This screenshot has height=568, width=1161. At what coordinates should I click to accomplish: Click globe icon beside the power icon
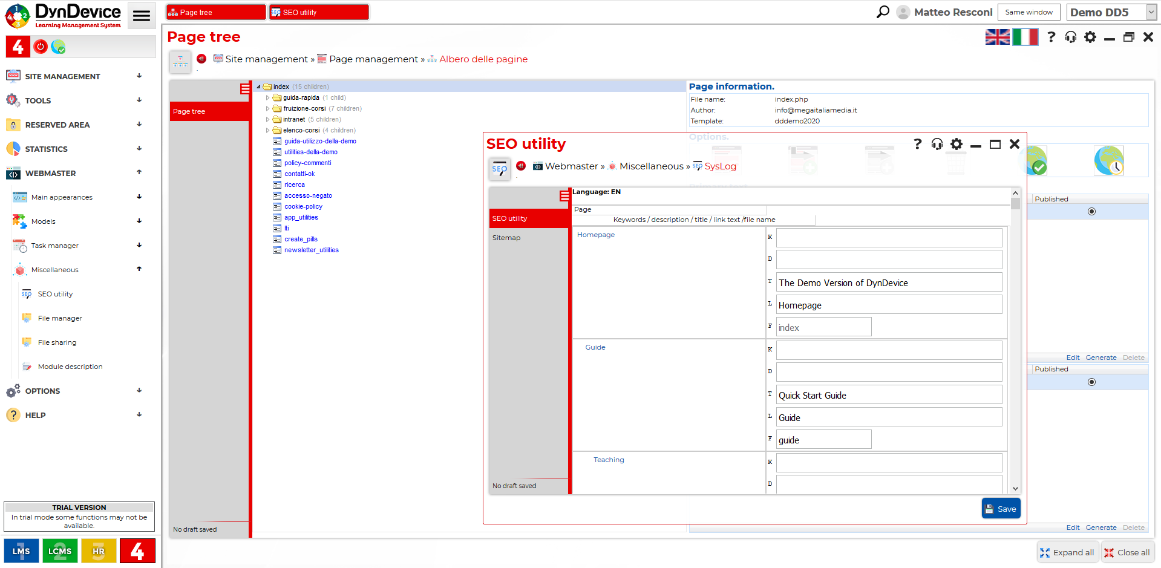point(58,47)
